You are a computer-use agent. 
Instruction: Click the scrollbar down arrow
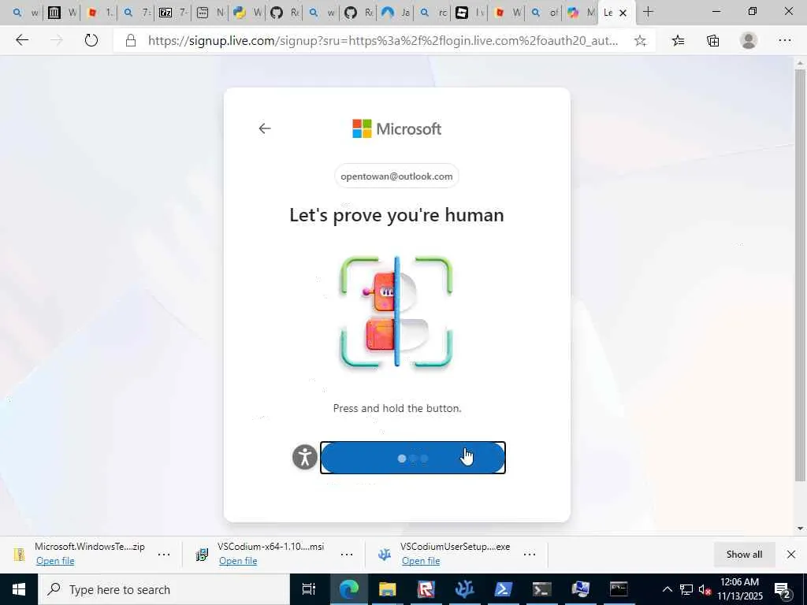coord(800,529)
